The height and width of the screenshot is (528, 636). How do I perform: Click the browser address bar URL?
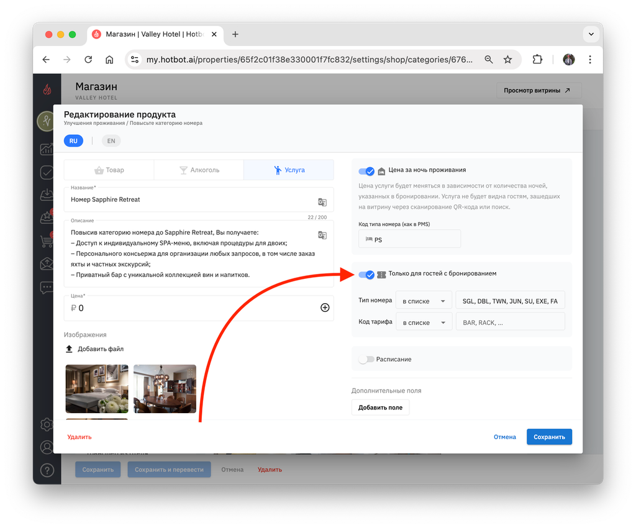click(x=309, y=60)
